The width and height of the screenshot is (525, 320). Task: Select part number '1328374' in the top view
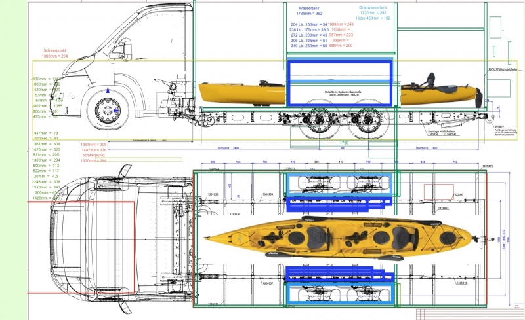(488, 166)
